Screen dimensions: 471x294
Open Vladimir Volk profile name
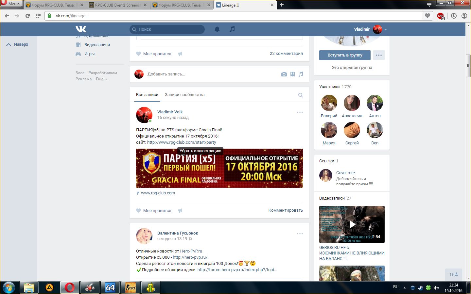(170, 112)
